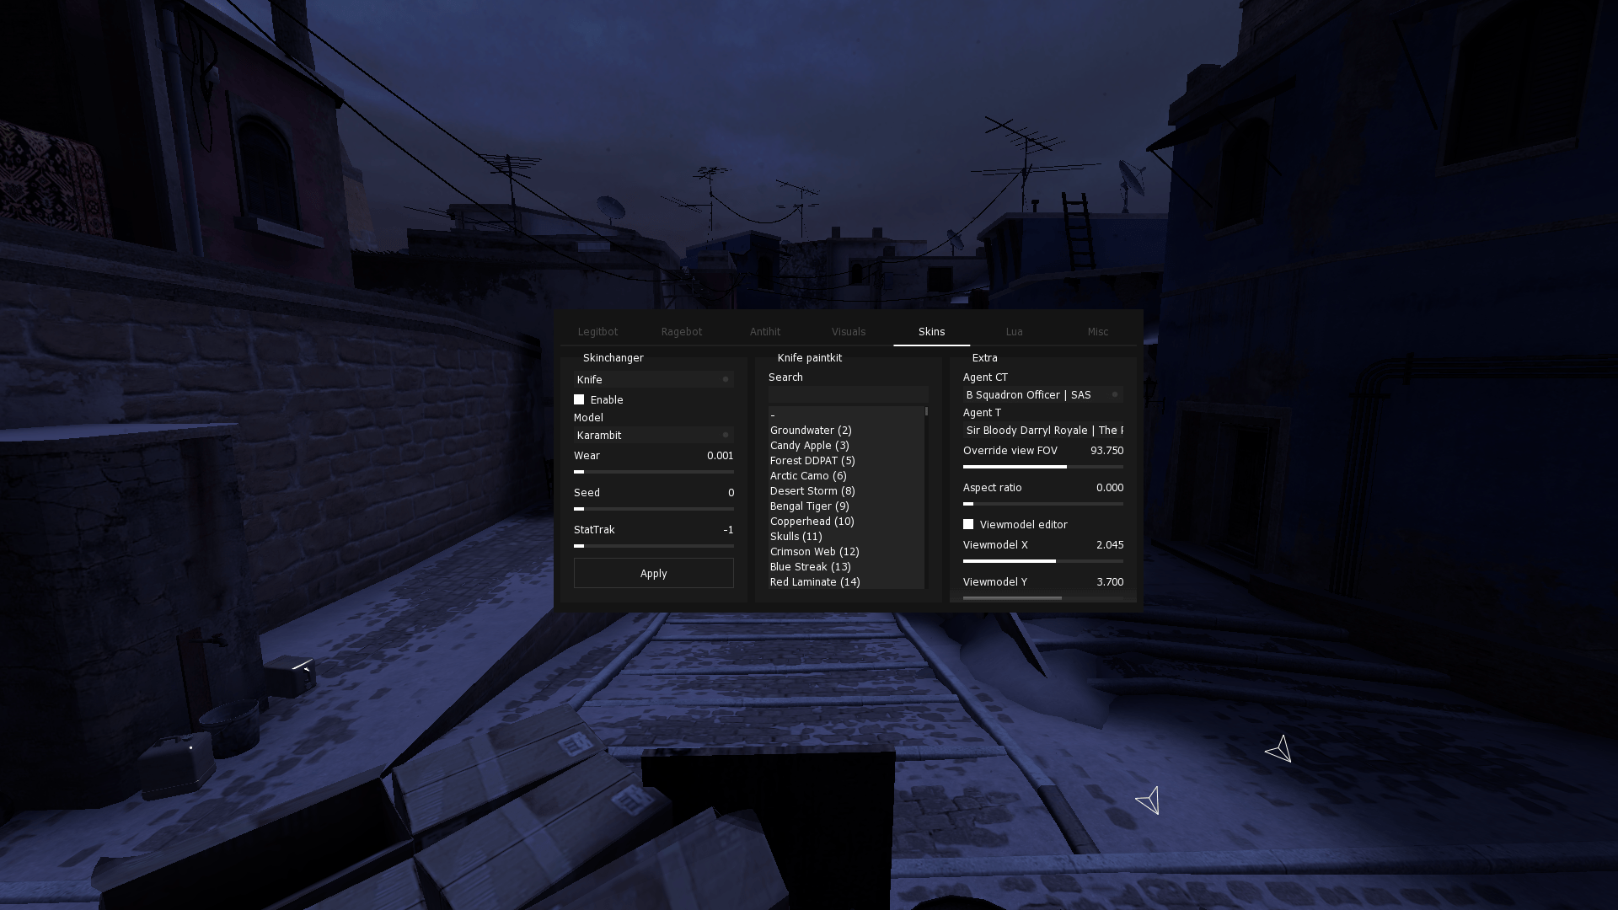Enable the Skinchanger knife toggle

(x=578, y=399)
